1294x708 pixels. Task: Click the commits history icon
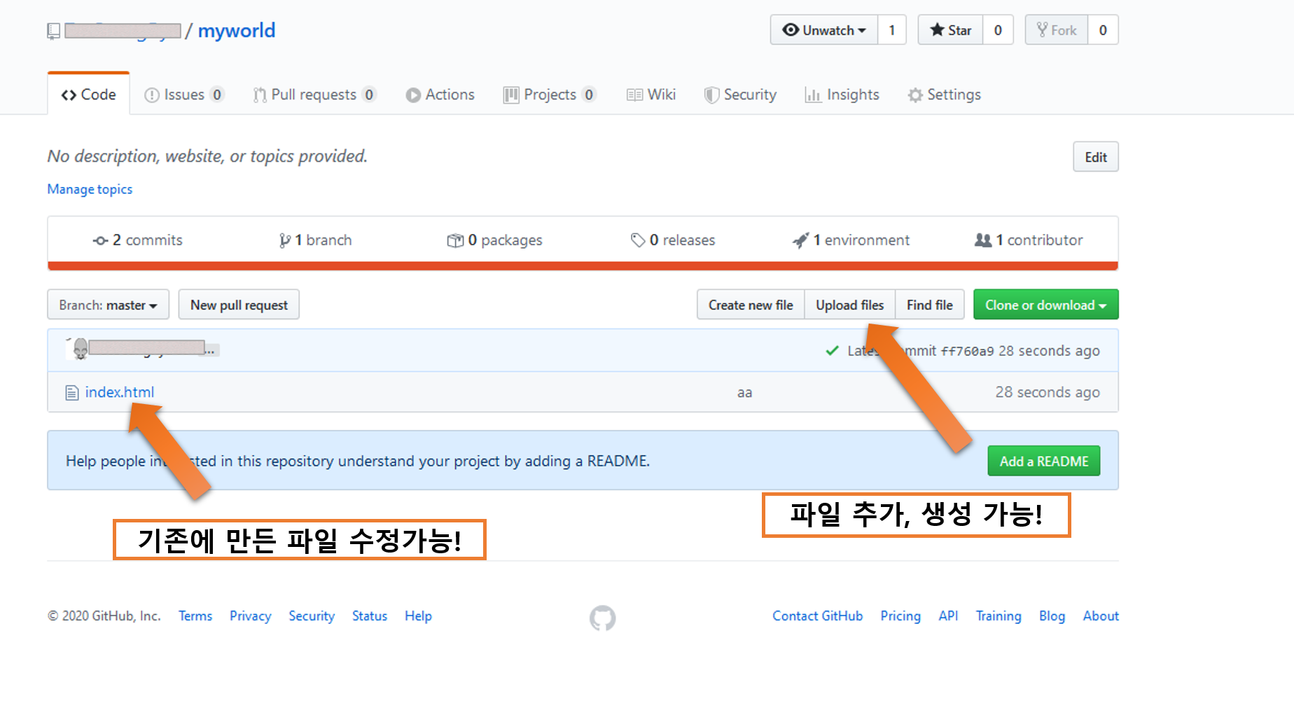point(100,240)
